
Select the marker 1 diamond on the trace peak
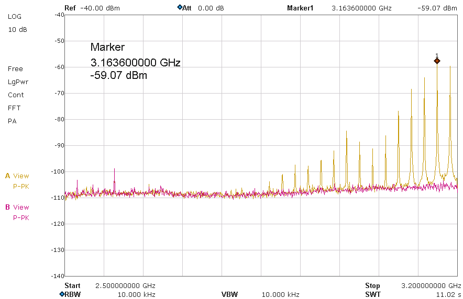point(437,61)
